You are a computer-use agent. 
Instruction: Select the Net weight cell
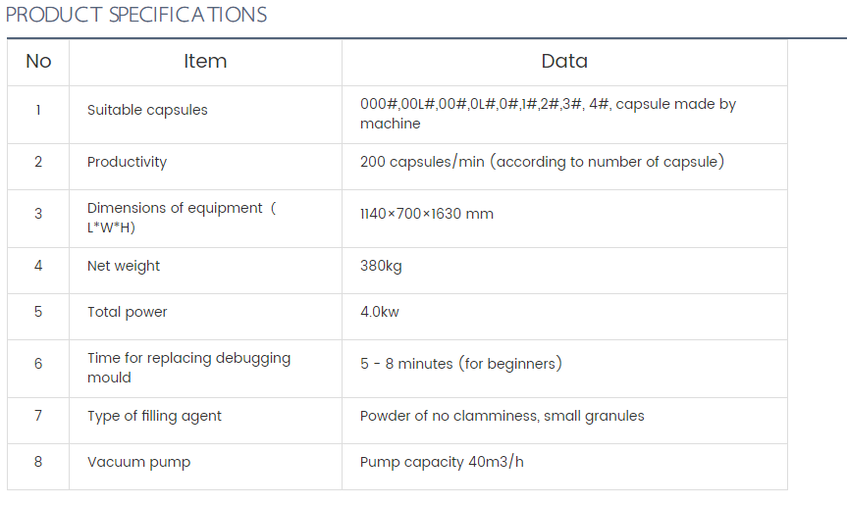[x=124, y=266]
